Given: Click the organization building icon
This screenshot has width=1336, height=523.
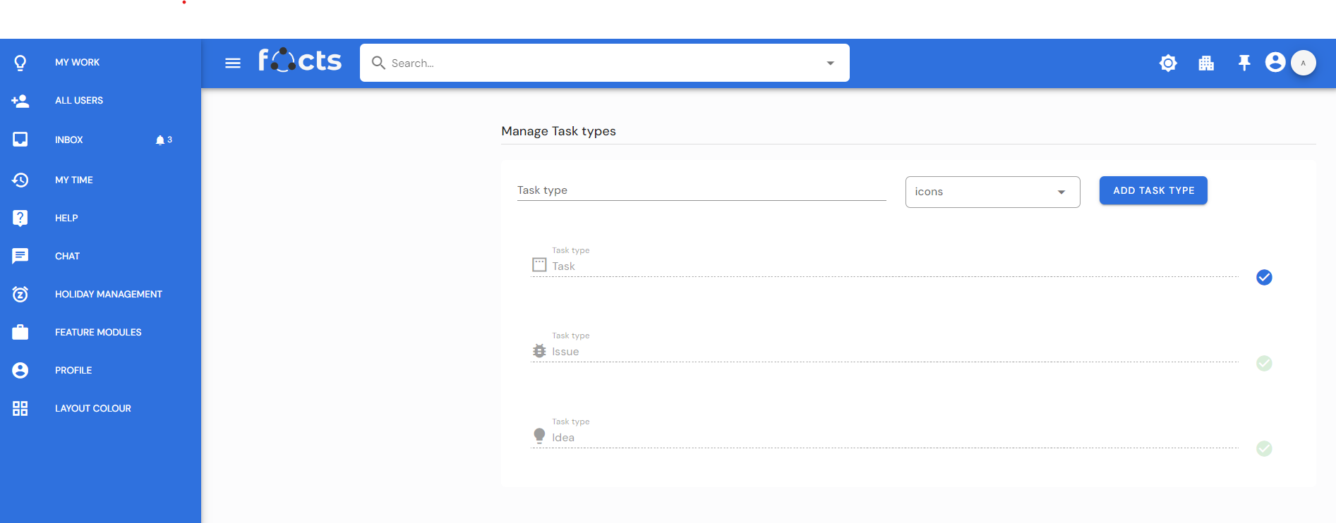Looking at the screenshot, I should (x=1206, y=63).
